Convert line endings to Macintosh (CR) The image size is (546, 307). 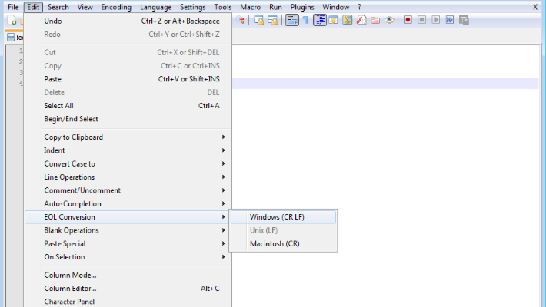tap(283, 244)
